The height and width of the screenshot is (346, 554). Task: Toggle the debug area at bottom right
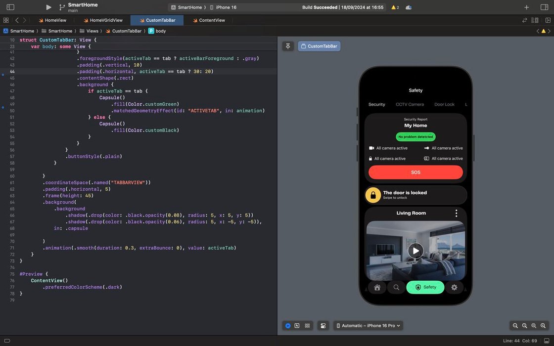click(x=547, y=341)
